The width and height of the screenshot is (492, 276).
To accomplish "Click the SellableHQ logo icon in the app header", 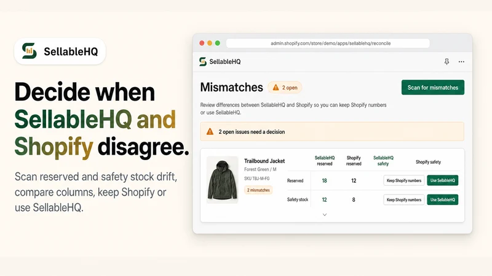I will [x=203, y=62].
